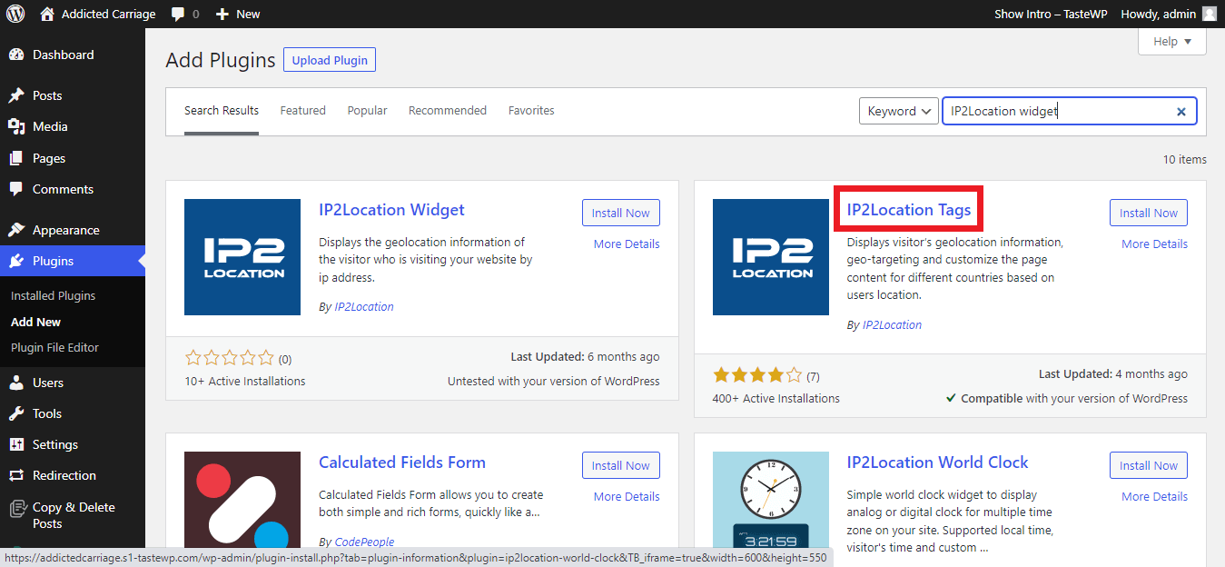
Task: Click the Appearance paintbrush icon
Action: (16, 230)
